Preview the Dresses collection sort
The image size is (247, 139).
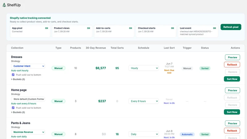pyautogui.click(x=232, y=57)
